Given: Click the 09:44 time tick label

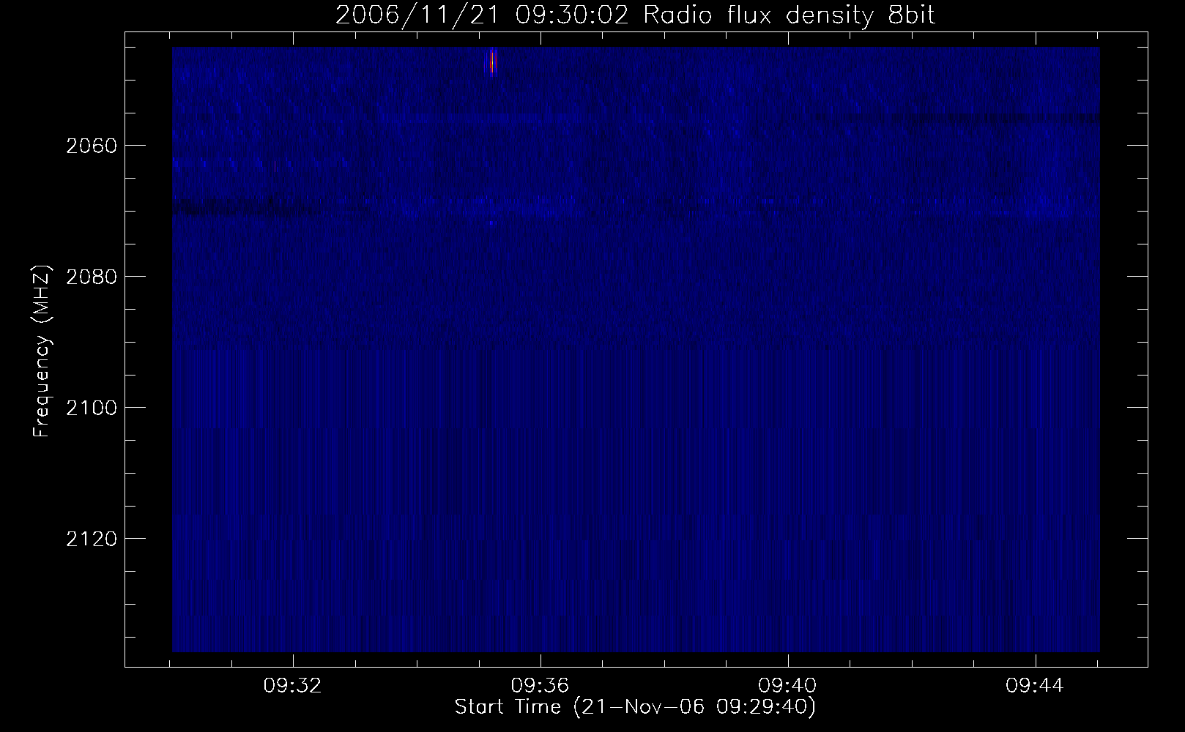Looking at the screenshot, I should (x=1036, y=686).
